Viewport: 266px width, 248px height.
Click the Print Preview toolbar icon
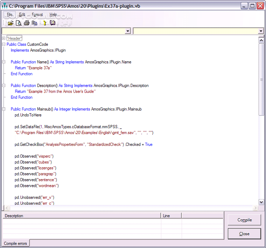click(x=19, y=23)
